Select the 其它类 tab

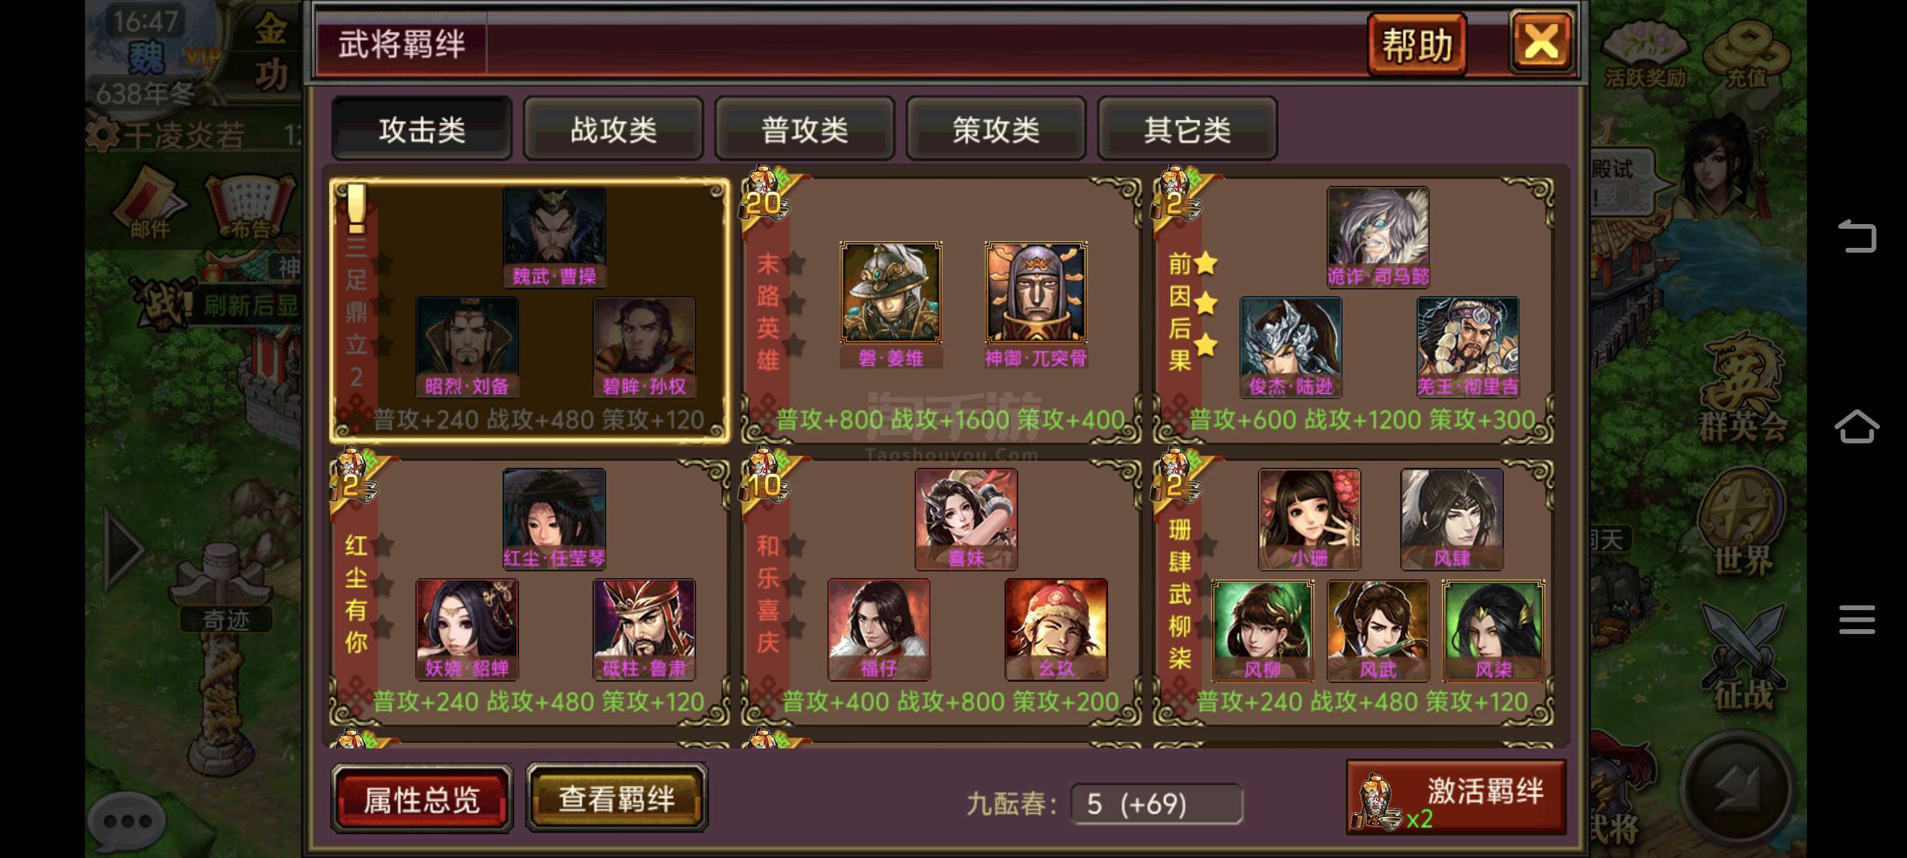click(1187, 129)
